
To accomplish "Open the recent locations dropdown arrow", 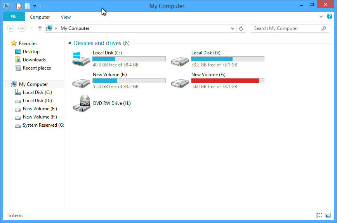I will tap(31, 28).
